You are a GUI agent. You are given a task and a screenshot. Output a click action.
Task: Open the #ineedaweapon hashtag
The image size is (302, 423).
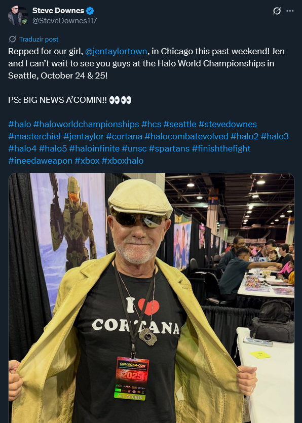pyautogui.click(x=40, y=161)
